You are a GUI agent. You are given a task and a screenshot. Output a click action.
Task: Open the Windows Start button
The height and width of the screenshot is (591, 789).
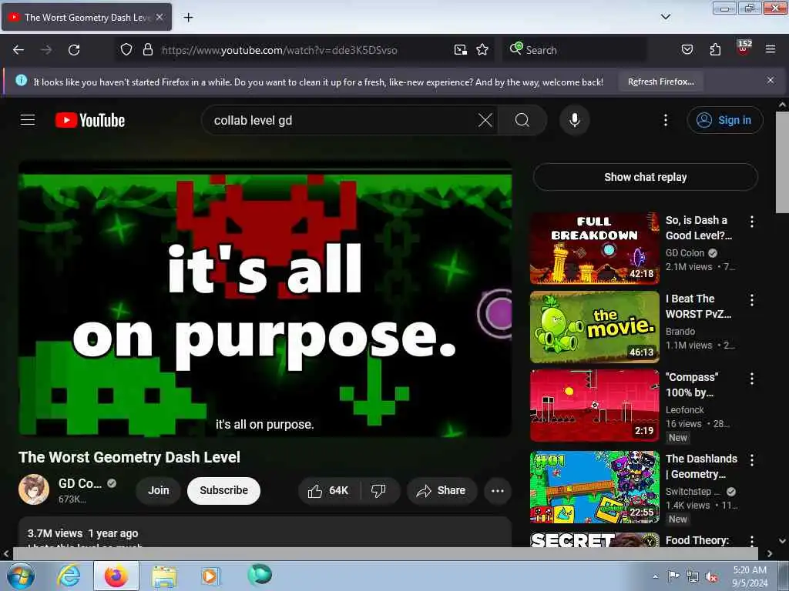[x=20, y=576]
